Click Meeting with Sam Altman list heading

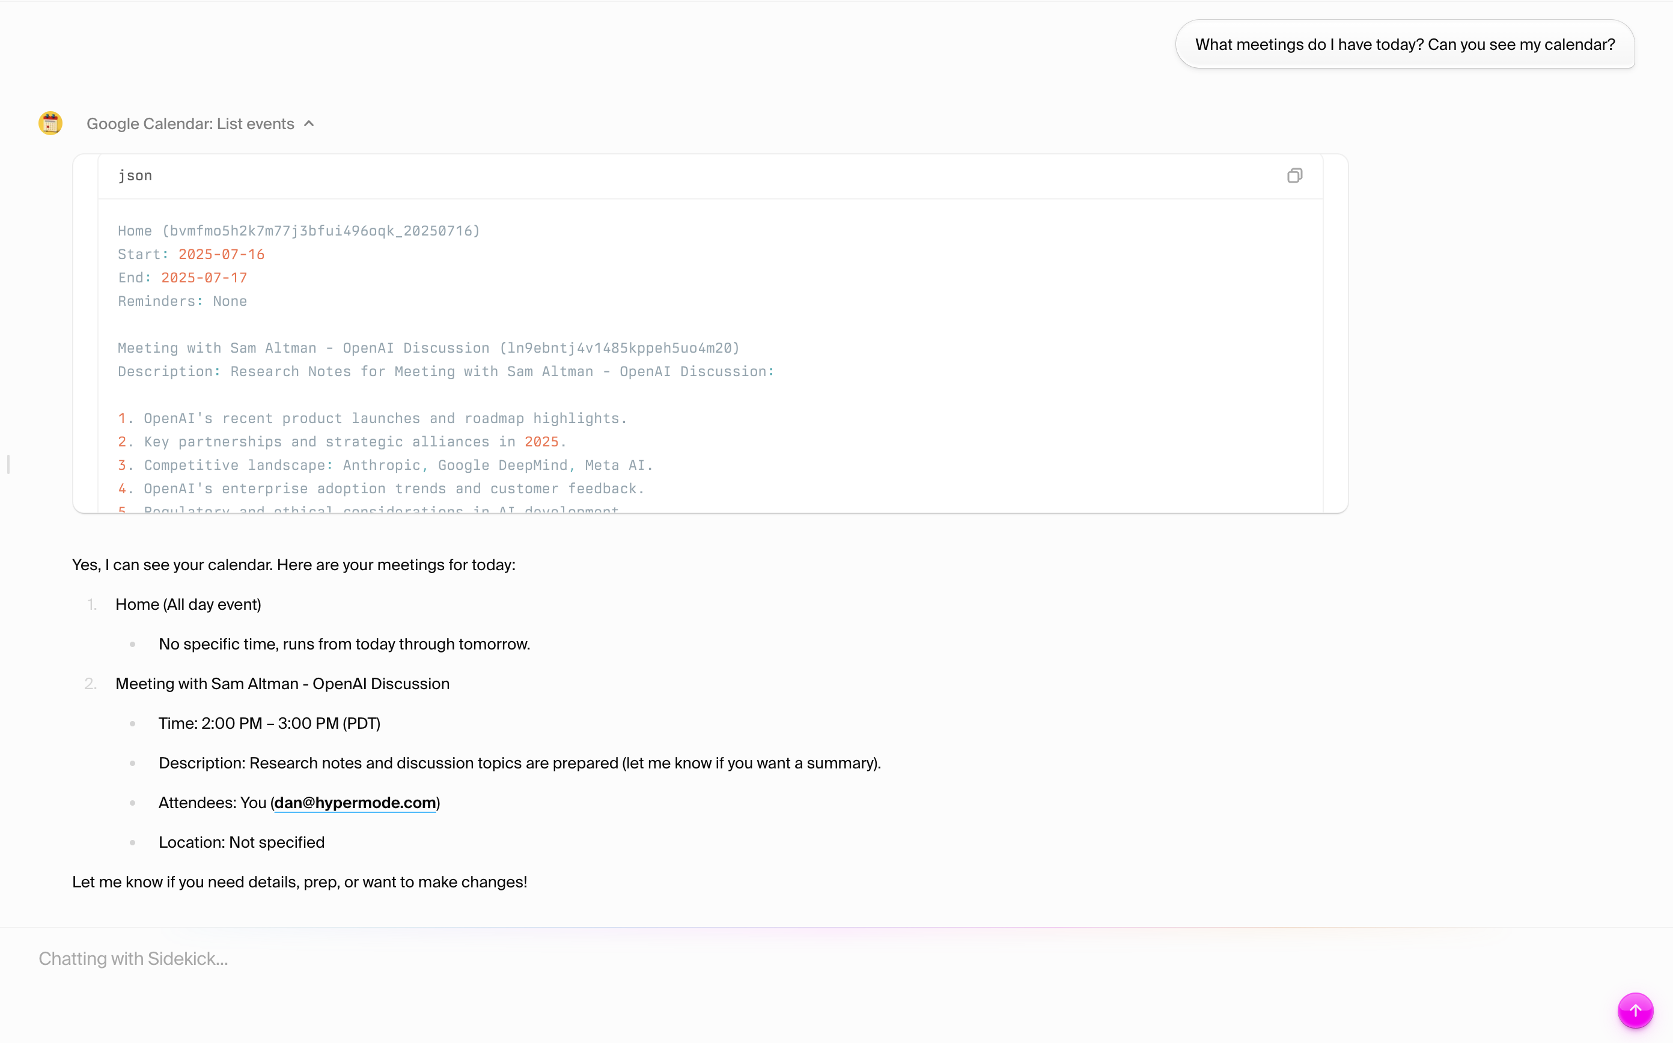coord(282,684)
